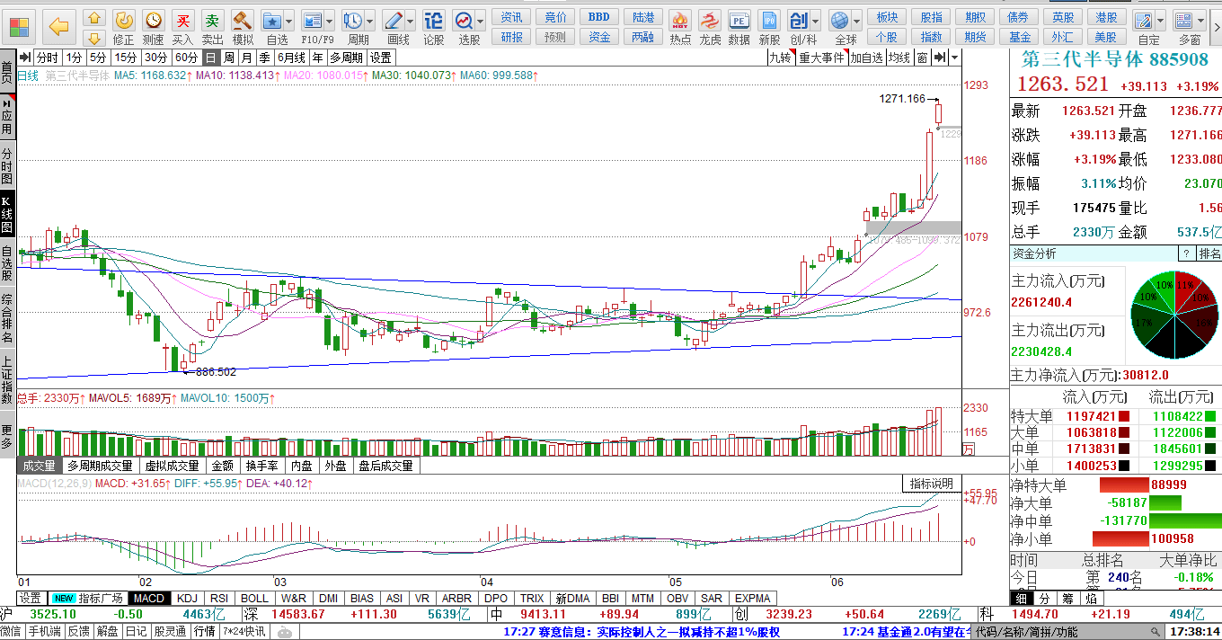Toggle the 九转 indicator on chart
This screenshot has height=640, width=1222.
(x=780, y=58)
